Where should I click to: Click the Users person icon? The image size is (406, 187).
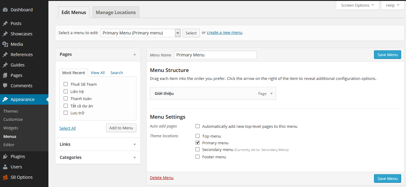(5, 167)
